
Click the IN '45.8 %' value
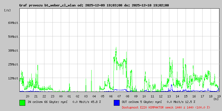click(96, 102)
